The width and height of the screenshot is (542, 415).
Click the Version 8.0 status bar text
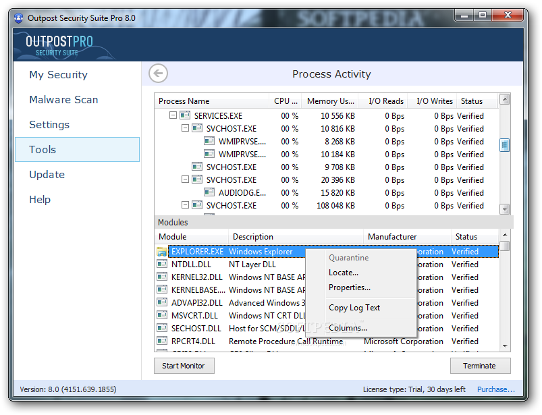[68, 389]
